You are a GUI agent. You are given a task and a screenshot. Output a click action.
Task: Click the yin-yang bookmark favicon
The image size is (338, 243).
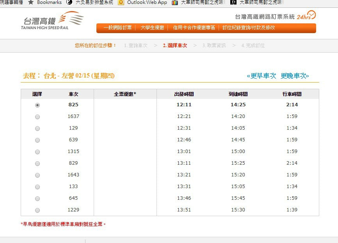pyautogui.click(x=69, y=2)
